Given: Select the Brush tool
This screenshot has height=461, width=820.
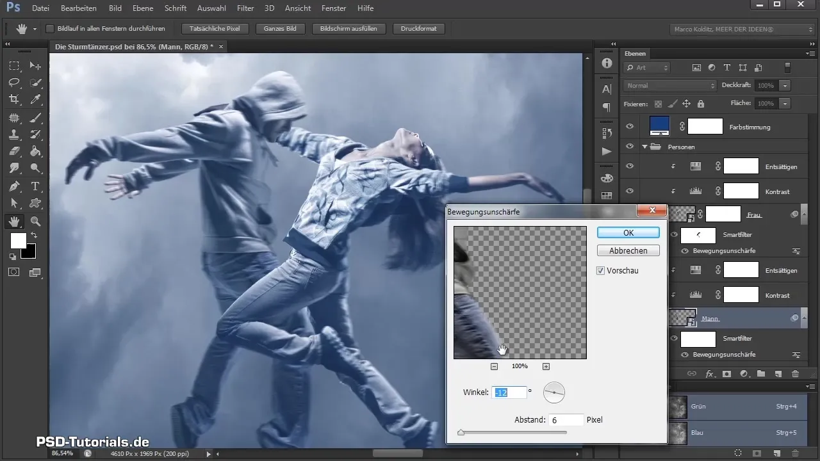Looking at the screenshot, I should (x=36, y=117).
